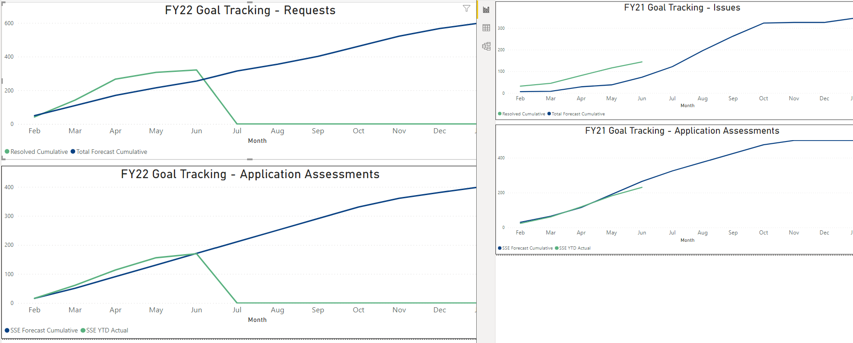Select SSE Forecast Cumulative legend in FY21 Assessments
The image size is (853, 343).
[525, 248]
